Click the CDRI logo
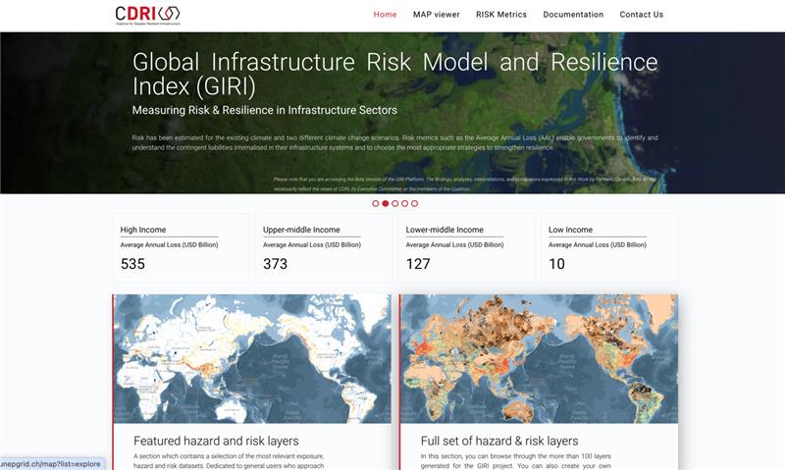785x470 pixels. coord(147,14)
